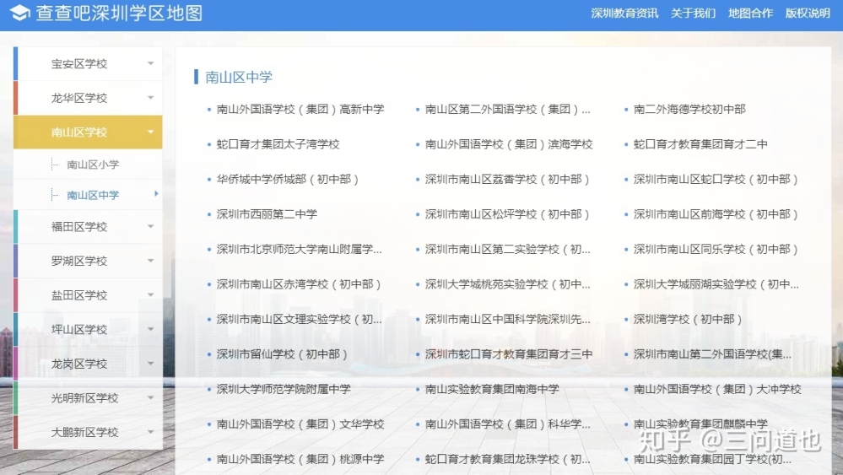Open 蛇口育才教育集团育才二中 link

700,144
